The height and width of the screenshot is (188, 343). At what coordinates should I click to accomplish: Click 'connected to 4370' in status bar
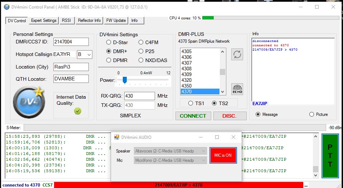point(21,185)
